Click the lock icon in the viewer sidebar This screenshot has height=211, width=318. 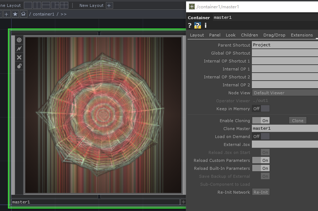(19, 66)
